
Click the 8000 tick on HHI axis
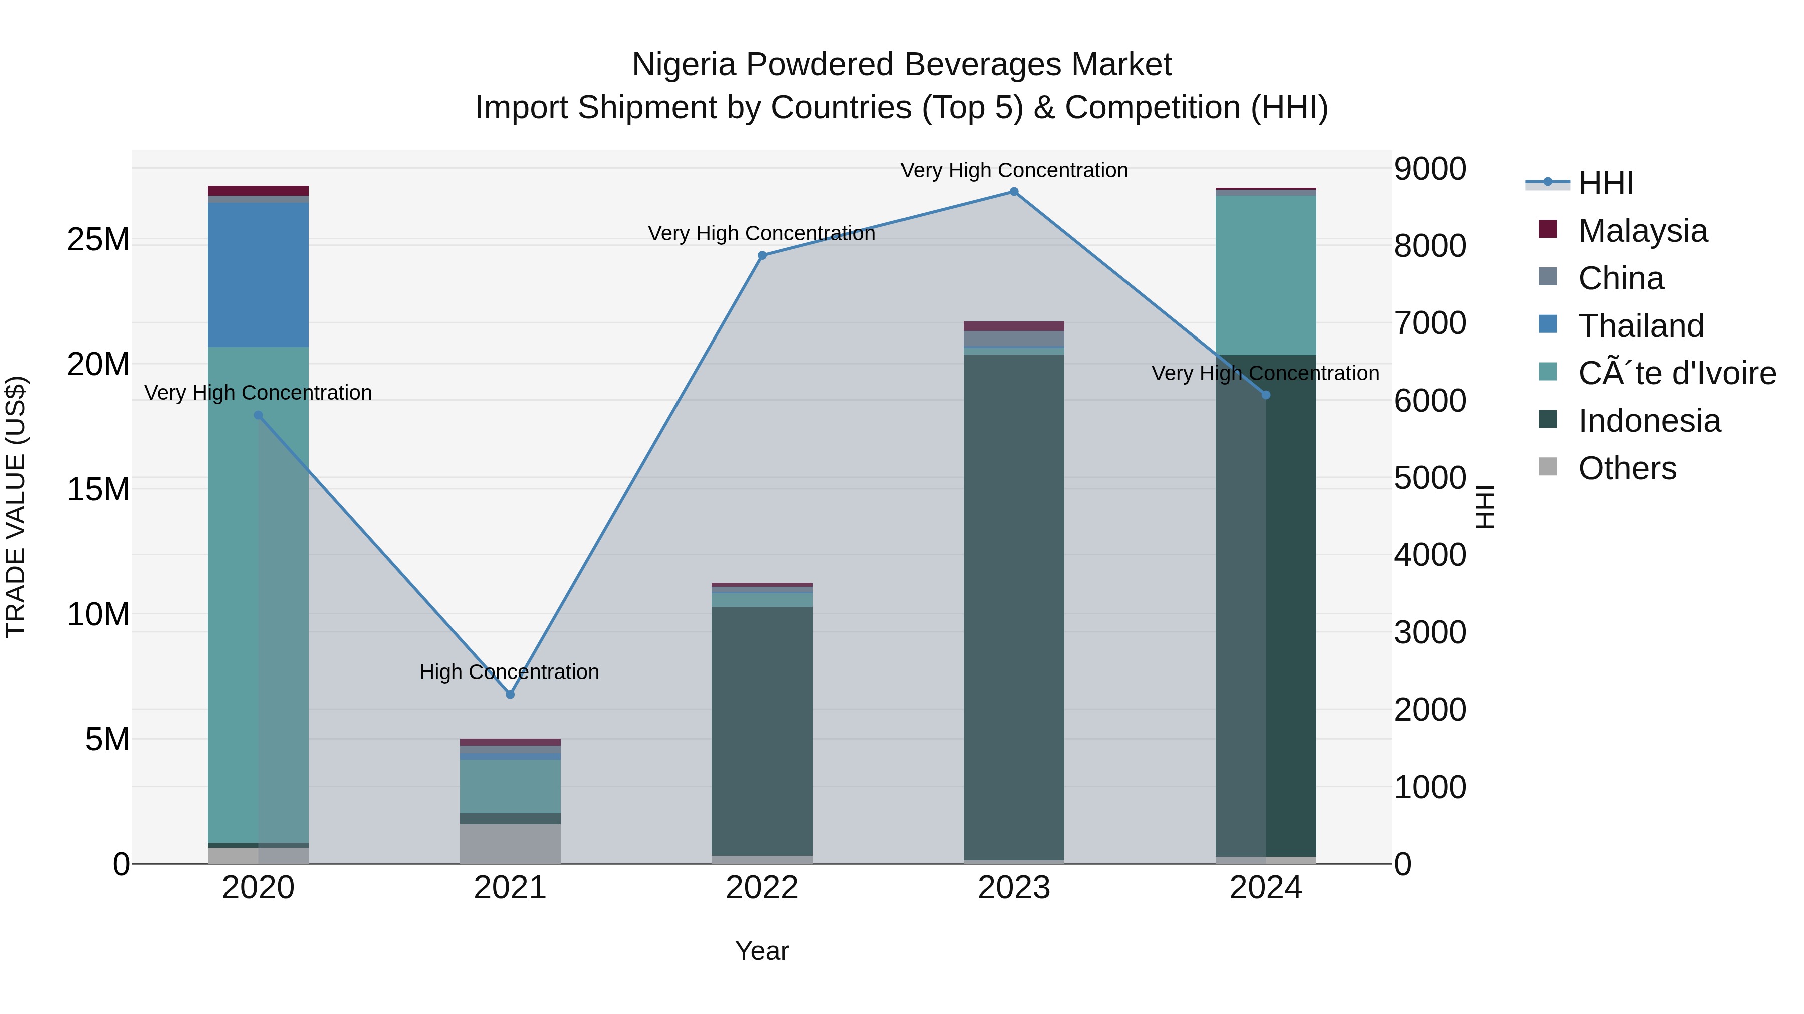[1430, 246]
